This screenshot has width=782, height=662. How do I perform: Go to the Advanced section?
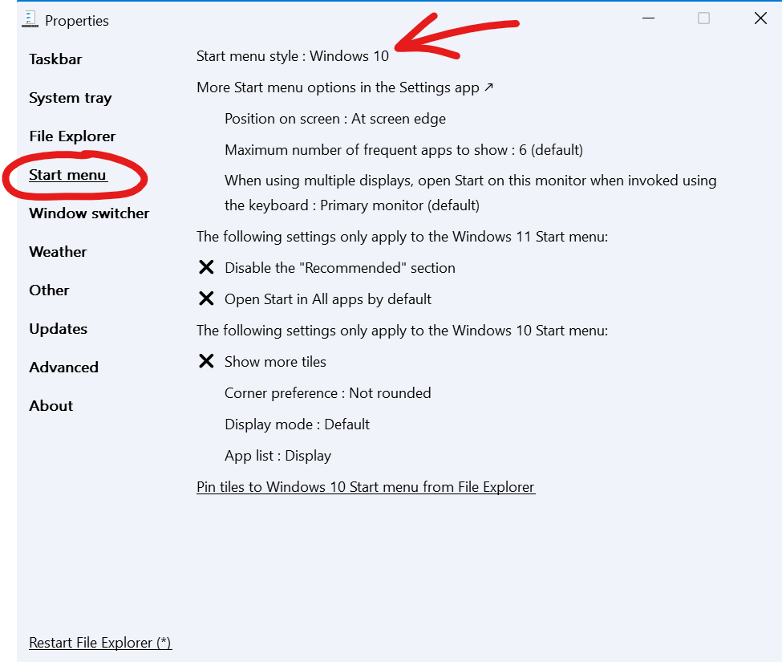tap(64, 368)
